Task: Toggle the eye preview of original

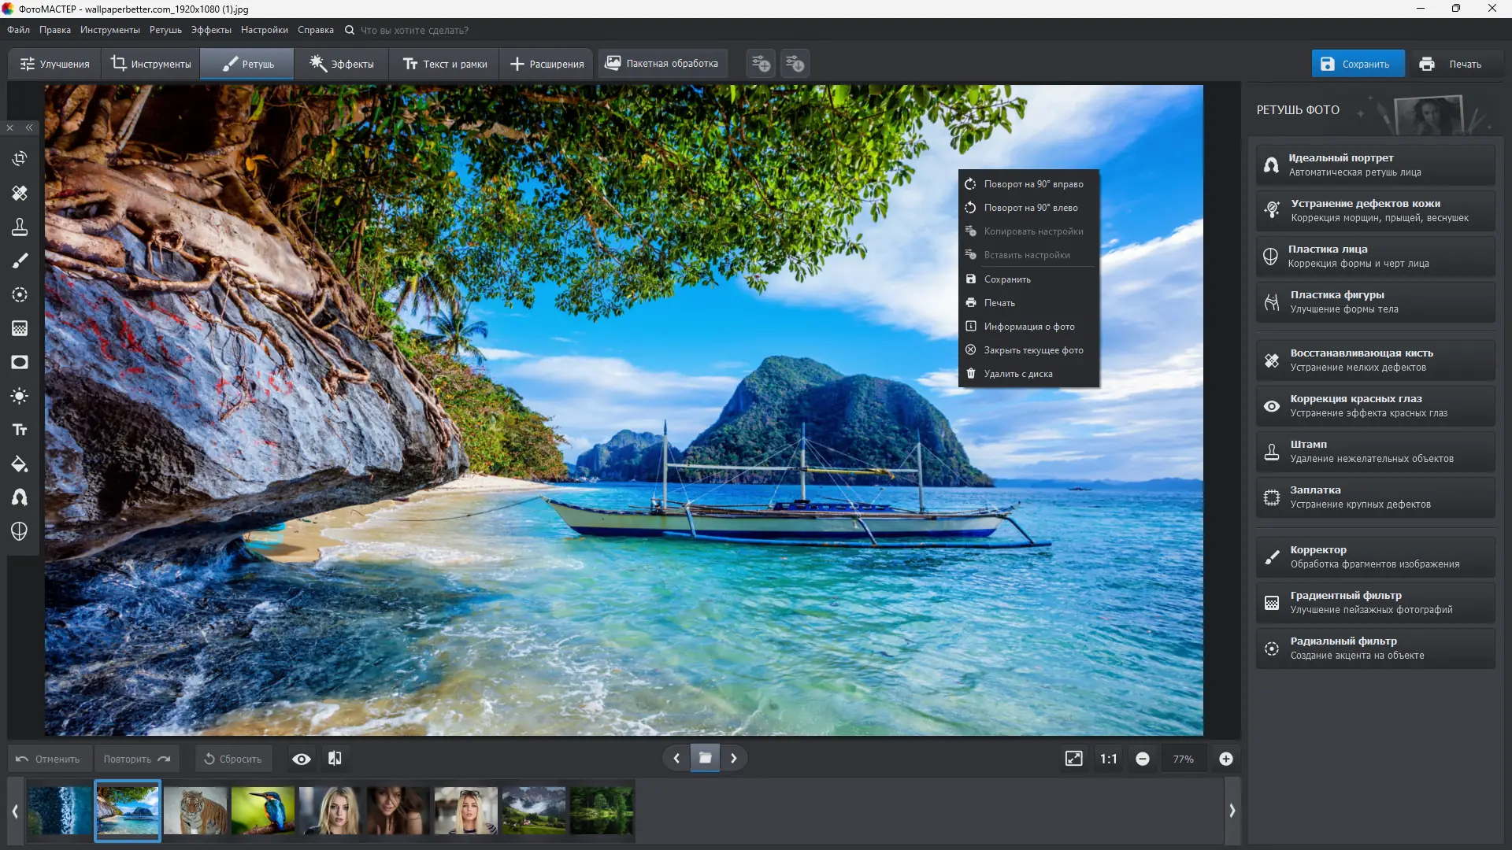Action: [301, 759]
